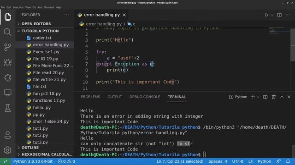The image size is (295, 165).
Task: Open the Testing flask view
Action: pos(7,108)
